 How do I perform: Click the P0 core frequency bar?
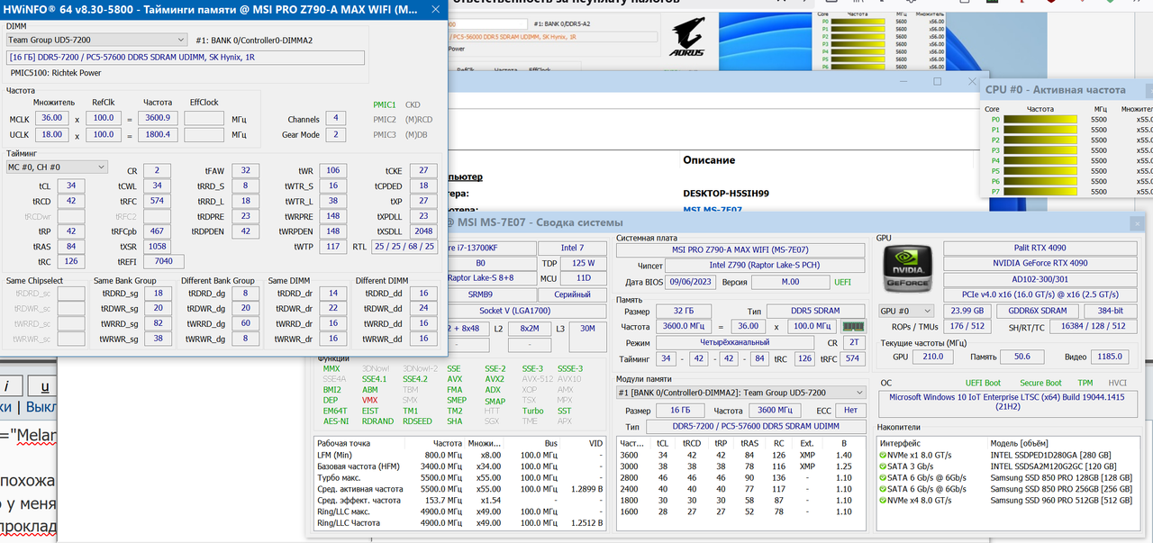coord(1040,119)
